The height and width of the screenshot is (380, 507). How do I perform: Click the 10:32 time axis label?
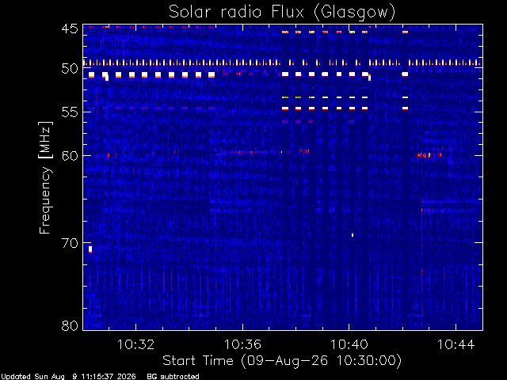point(135,344)
